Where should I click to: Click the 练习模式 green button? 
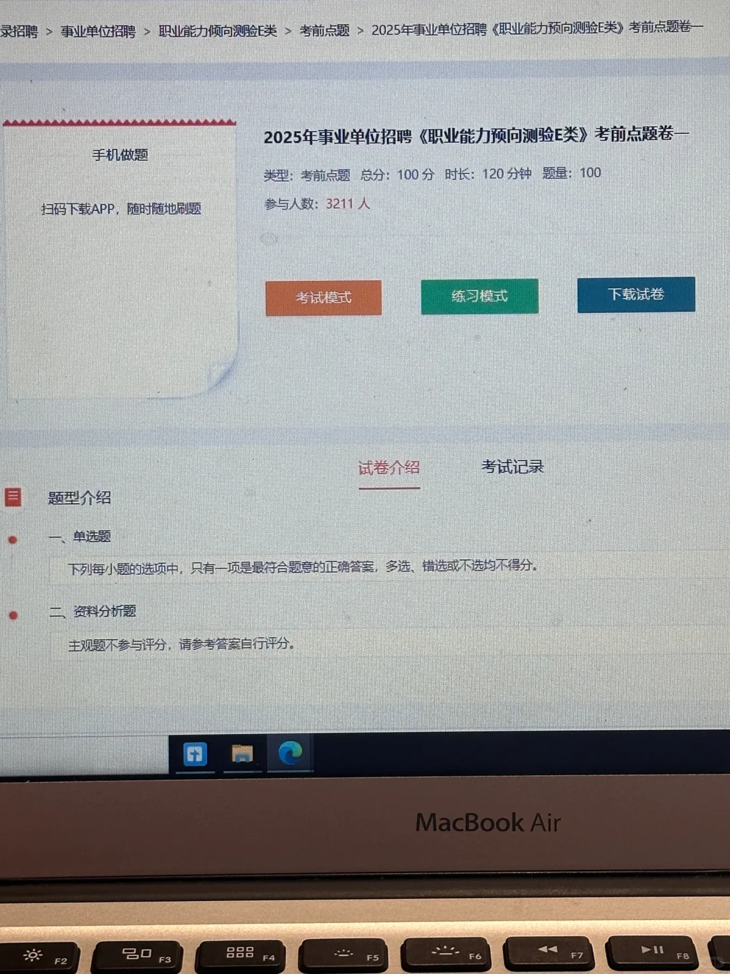(480, 296)
